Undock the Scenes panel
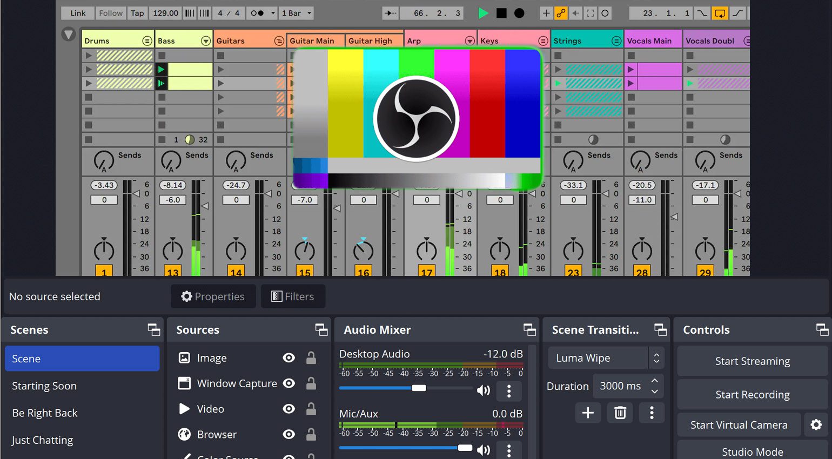 click(x=154, y=329)
